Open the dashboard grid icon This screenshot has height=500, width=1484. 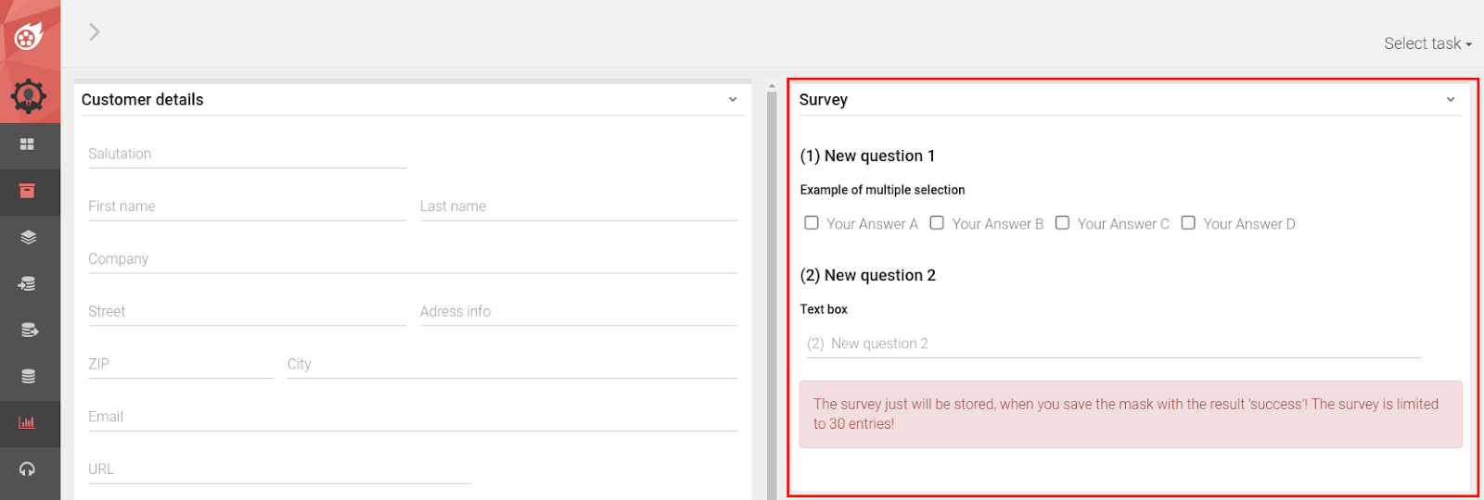[x=28, y=144]
